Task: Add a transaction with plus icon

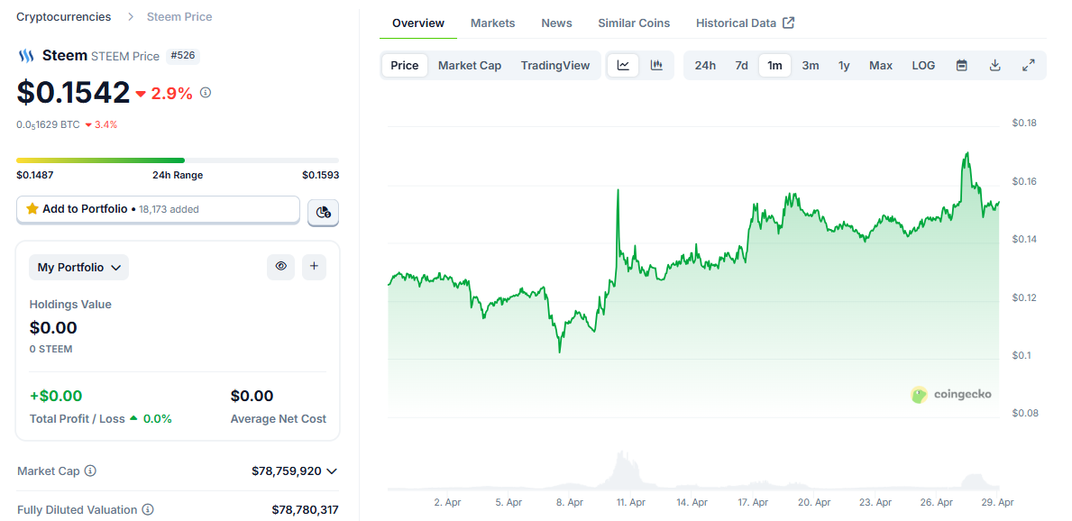Action: click(314, 267)
